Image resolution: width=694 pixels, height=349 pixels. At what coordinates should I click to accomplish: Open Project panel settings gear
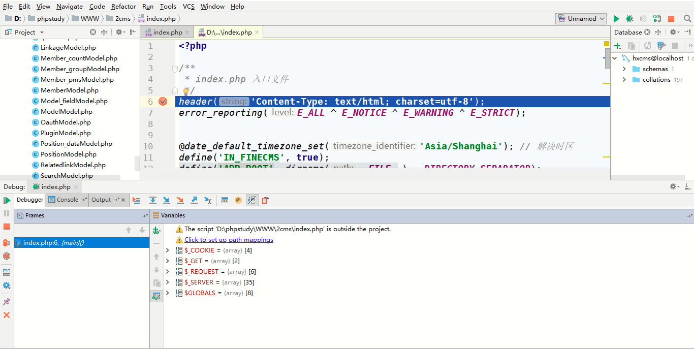[x=120, y=32]
